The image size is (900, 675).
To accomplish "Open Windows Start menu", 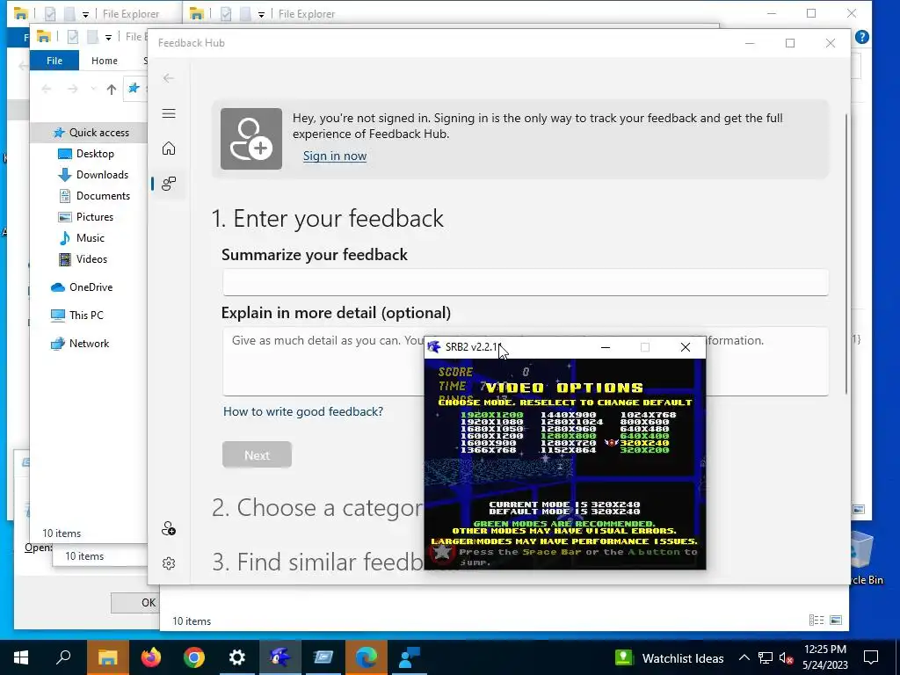I will coord(21,657).
